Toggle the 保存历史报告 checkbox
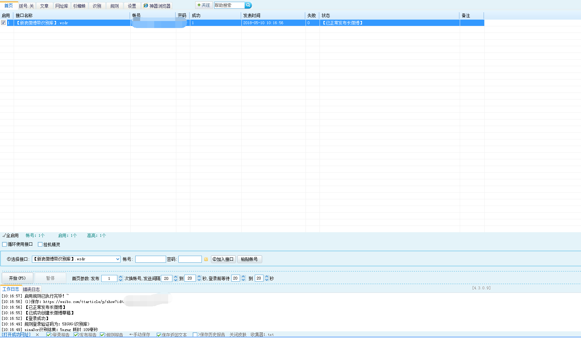Viewport: 581px width, 338px height. [195, 335]
